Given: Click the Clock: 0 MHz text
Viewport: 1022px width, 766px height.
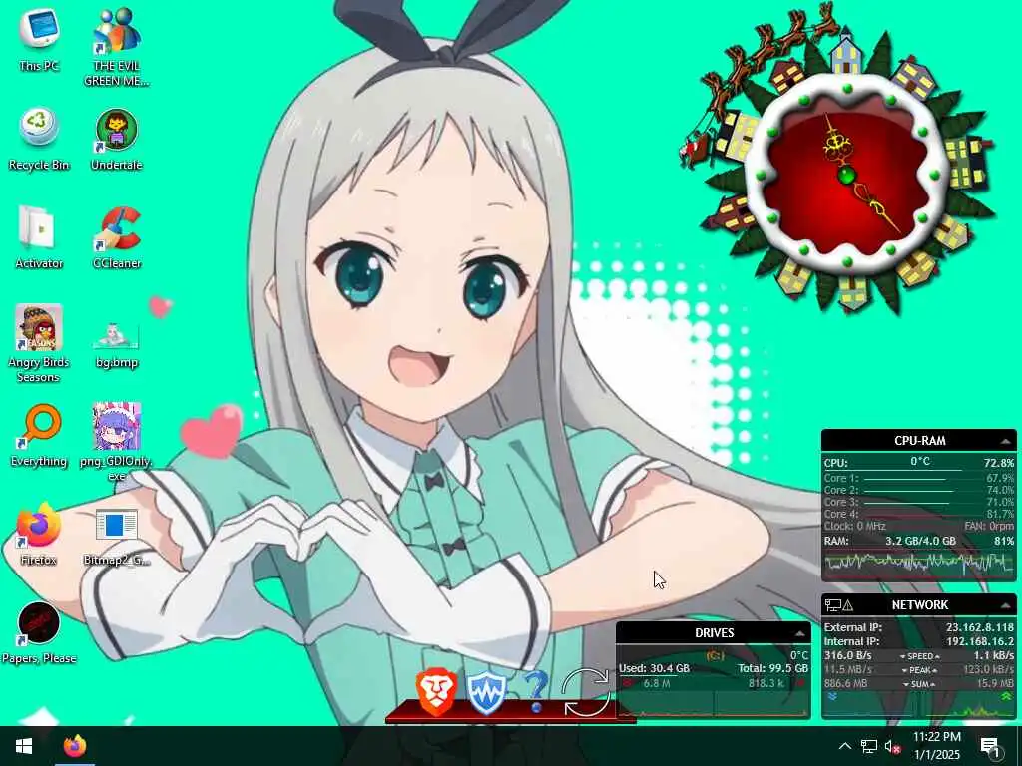Looking at the screenshot, I should pyautogui.click(x=854, y=527).
